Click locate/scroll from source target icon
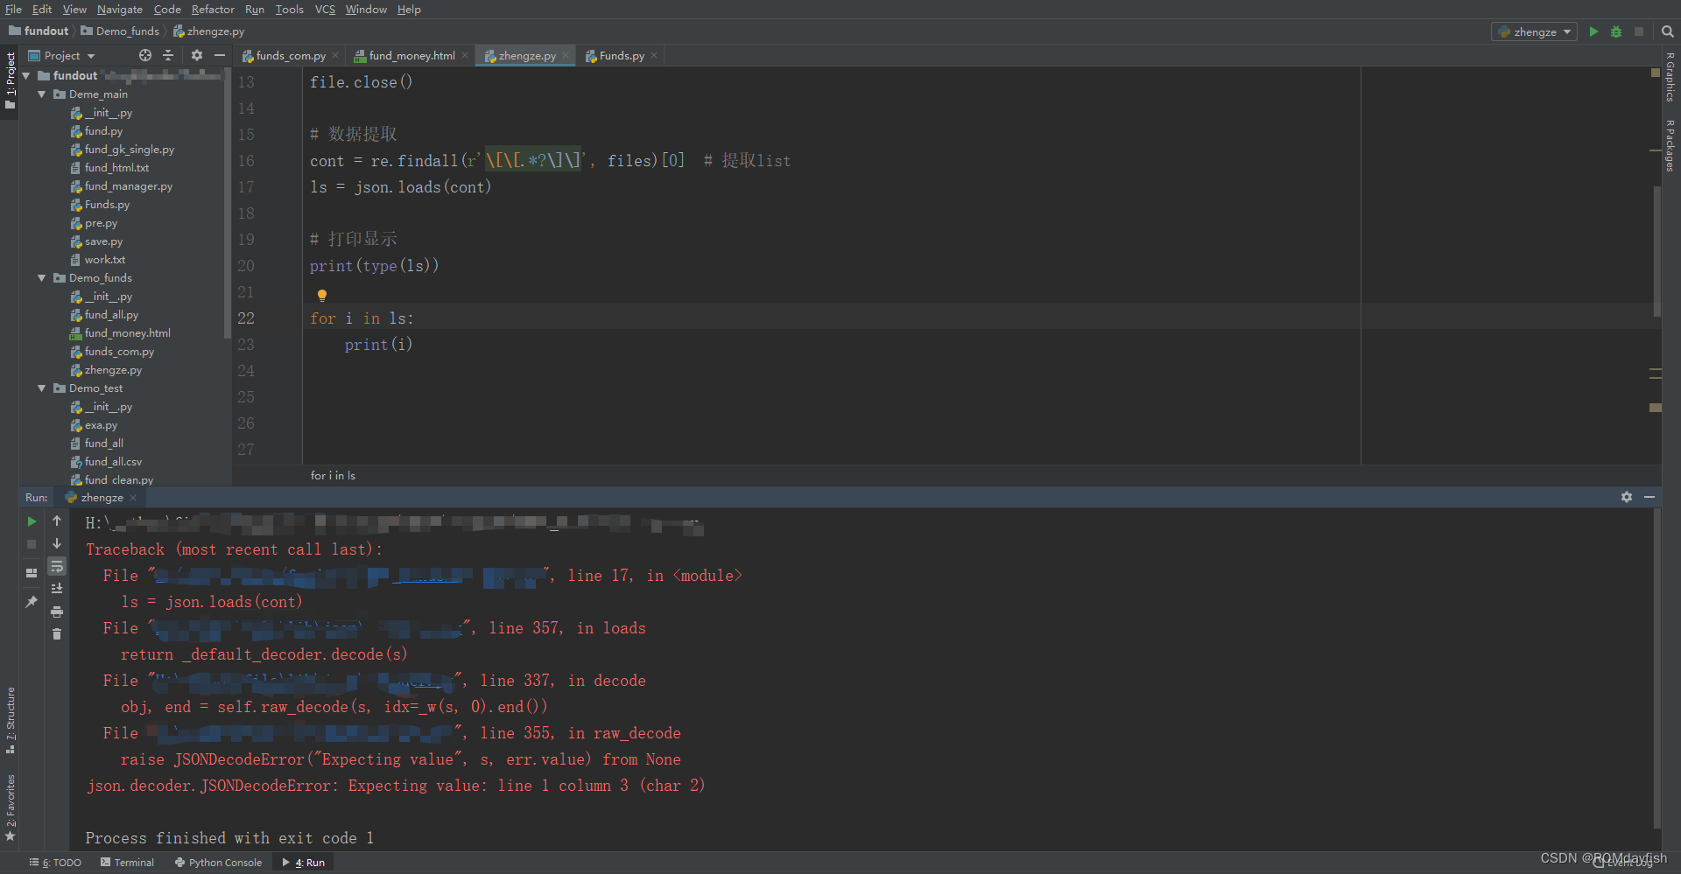 [145, 55]
